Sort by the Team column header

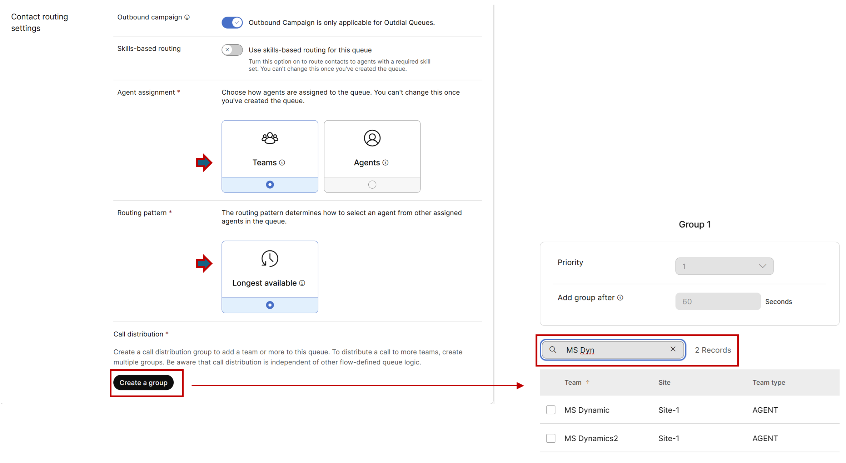click(x=573, y=382)
